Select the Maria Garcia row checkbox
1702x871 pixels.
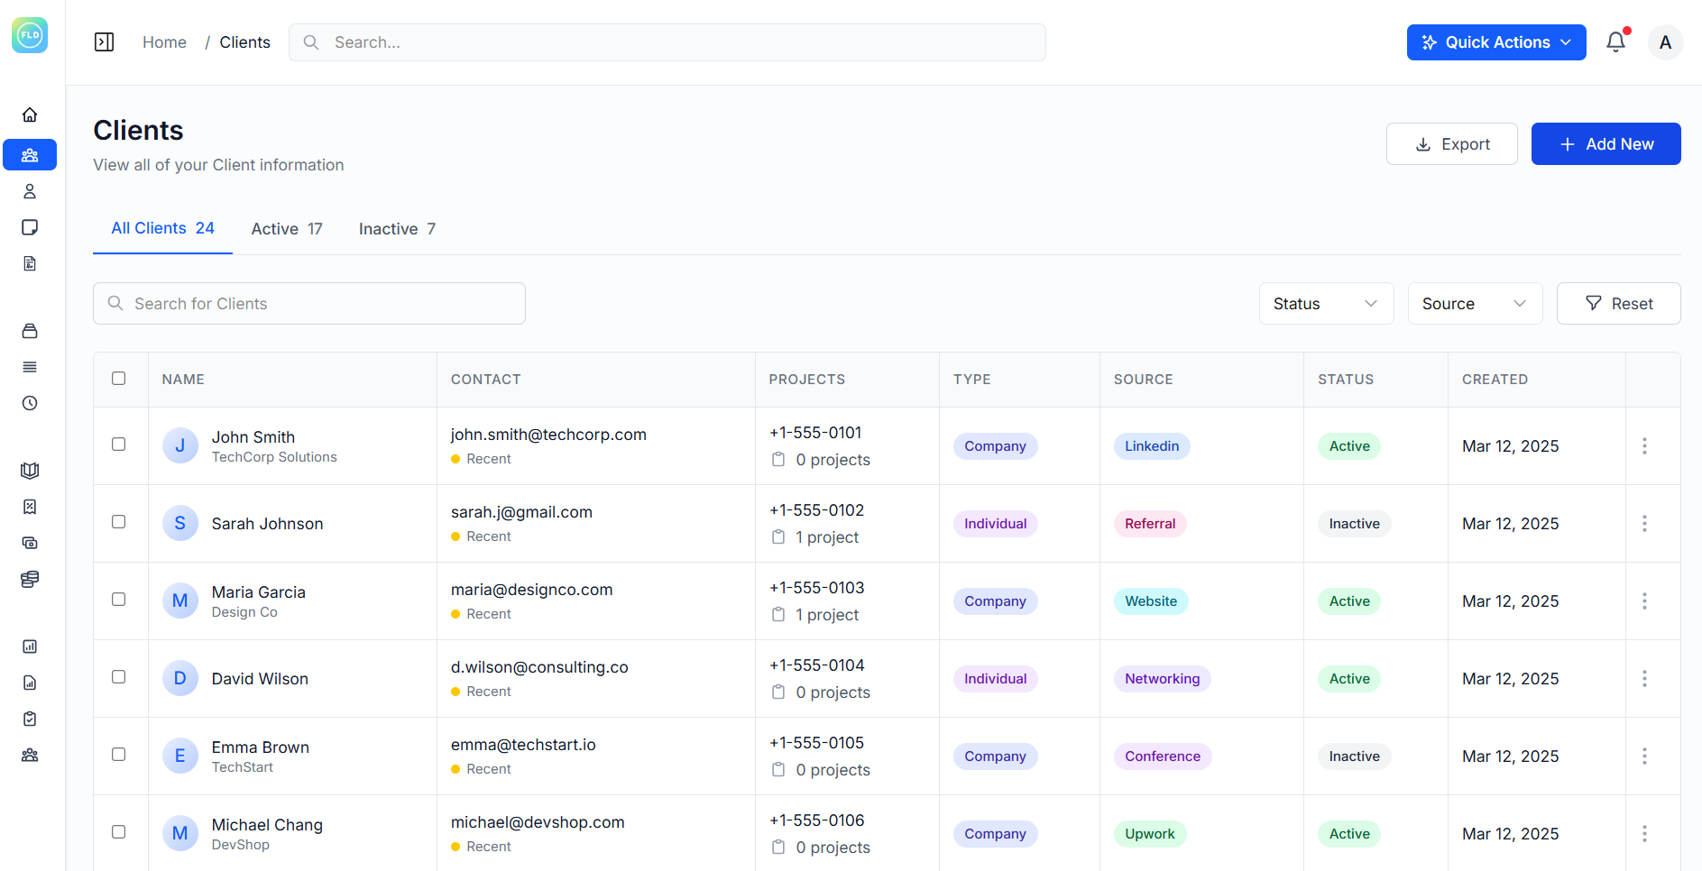tap(119, 600)
